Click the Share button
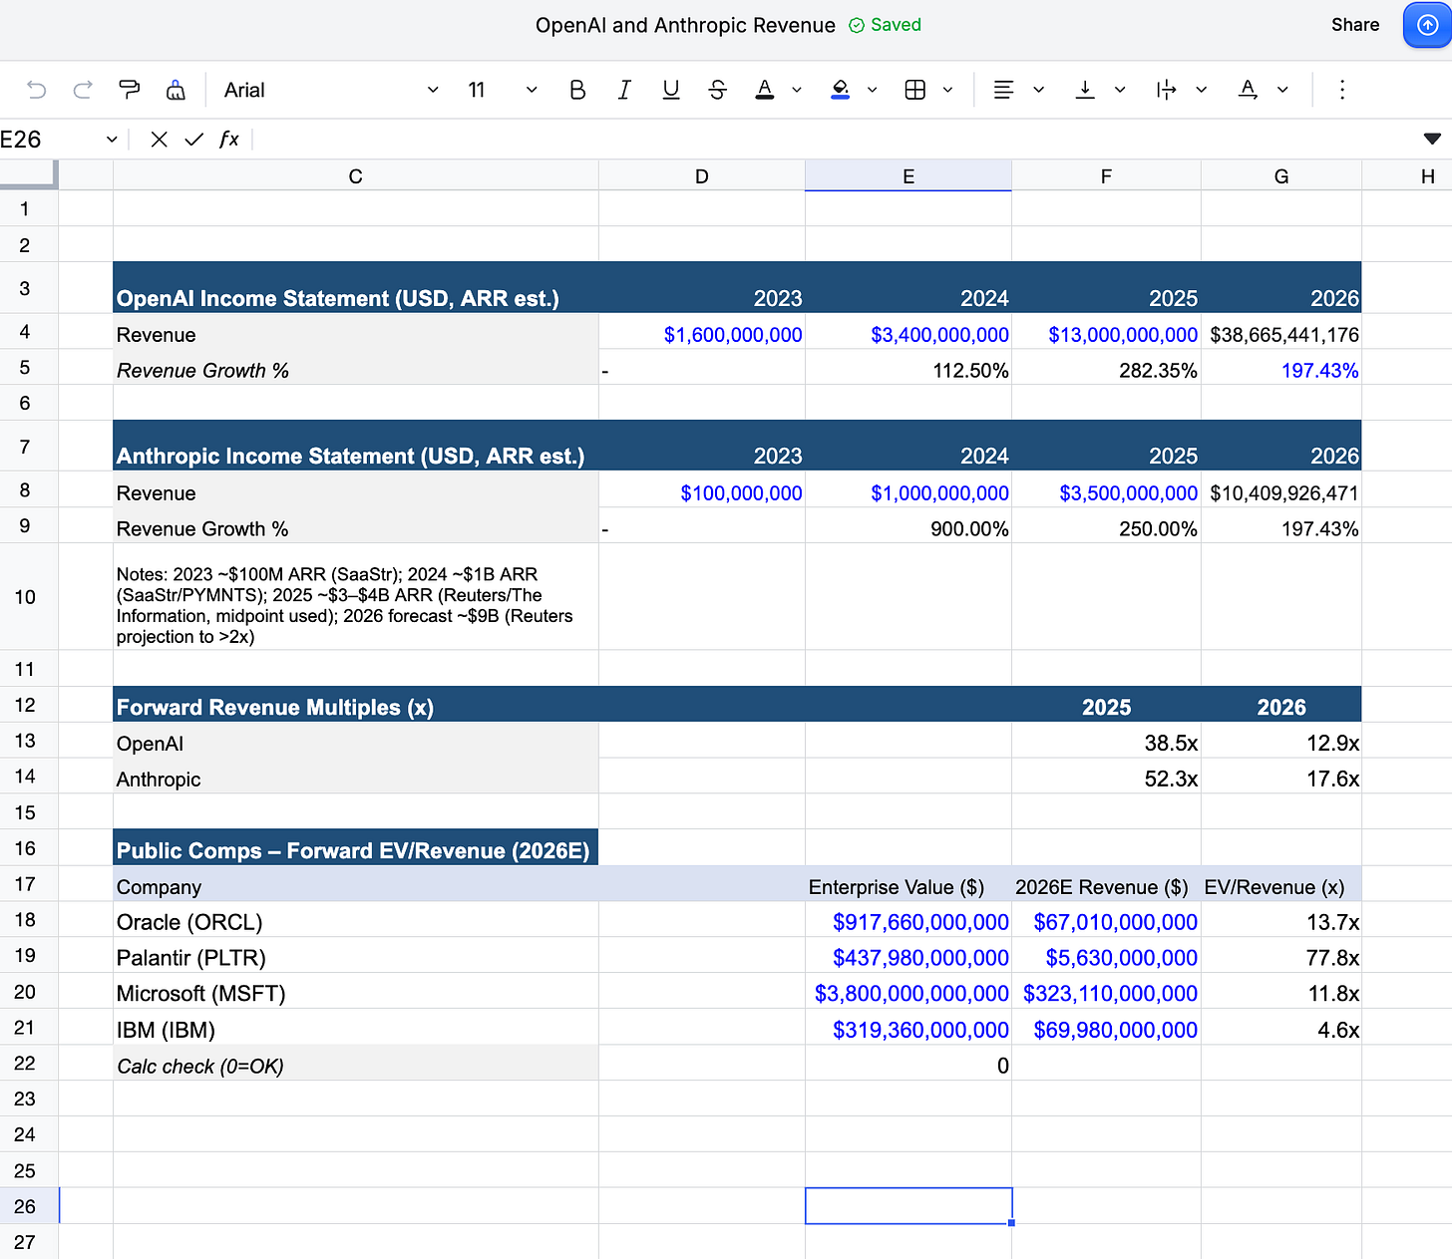 coord(1354,25)
